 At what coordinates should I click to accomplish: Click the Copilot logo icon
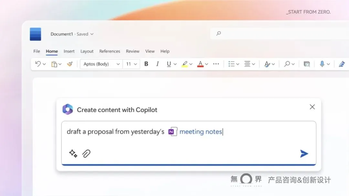[x=68, y=109]
